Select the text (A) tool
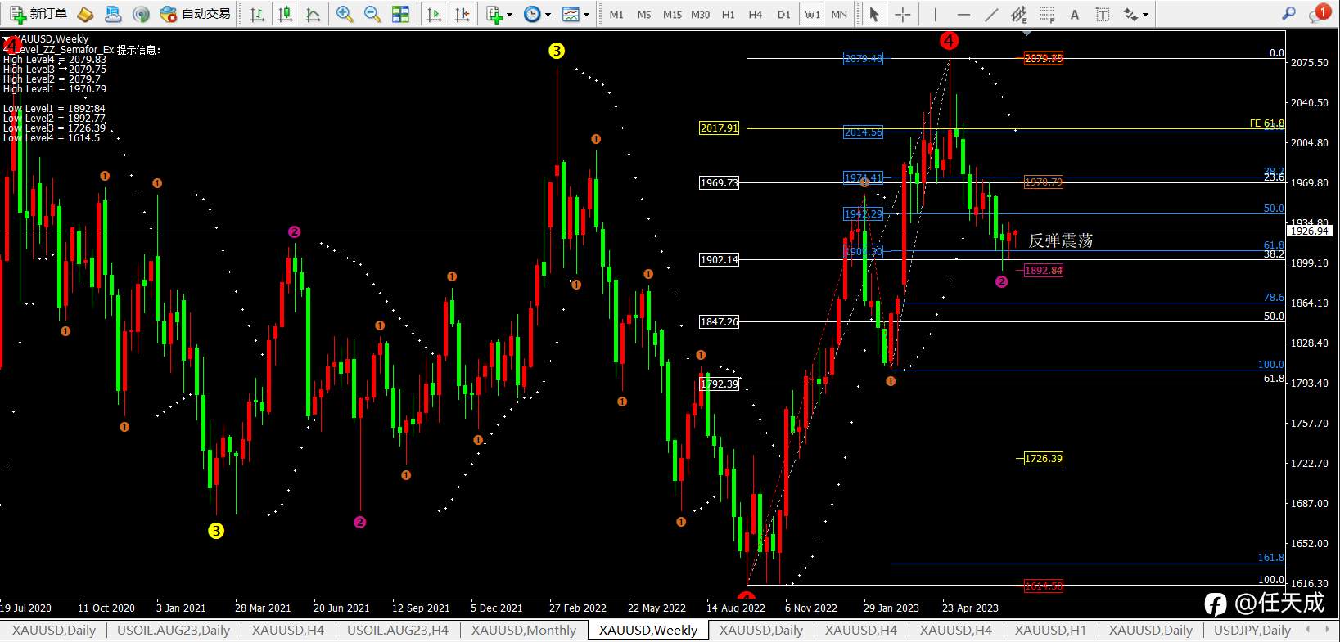The image size is (1340, 642). (1075, 14)
